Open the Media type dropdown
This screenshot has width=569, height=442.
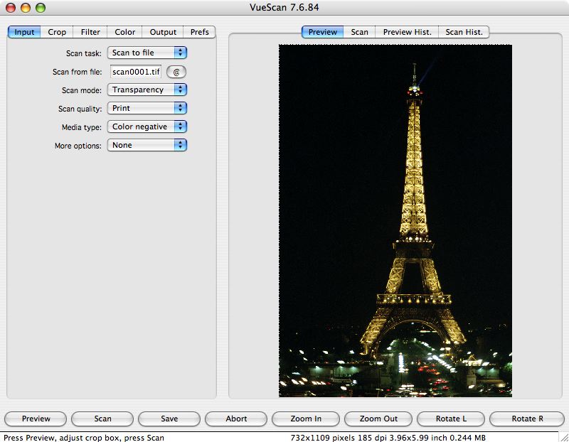[147, 126]
